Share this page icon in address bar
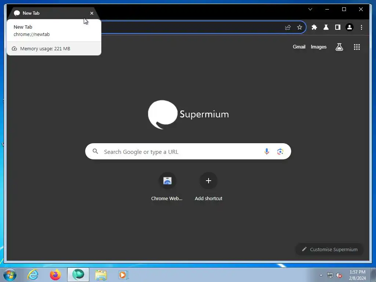Screen dimensions: 376x282 pyautogui.click(x=288, y=27)
